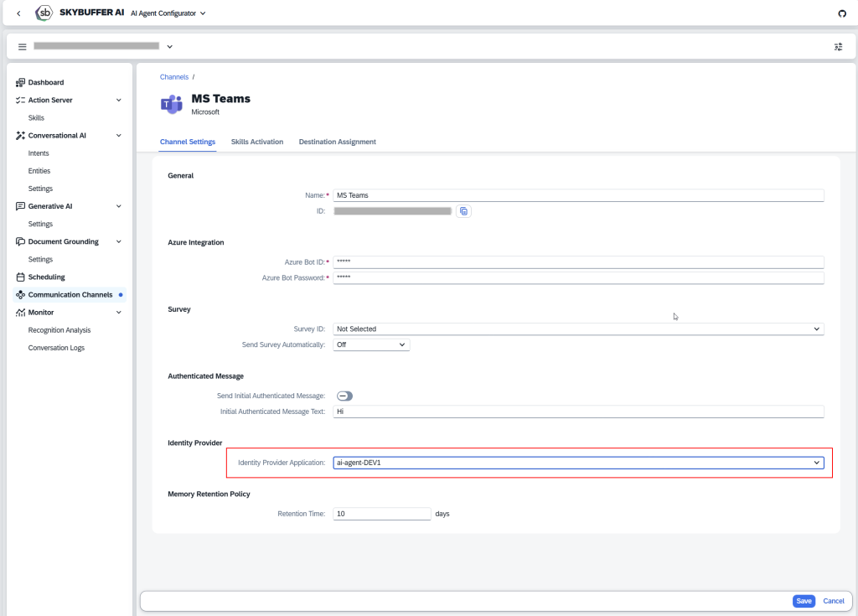
Task: Toggle Send Initial Authenticated Message switch
Action: tap(344, 396)
